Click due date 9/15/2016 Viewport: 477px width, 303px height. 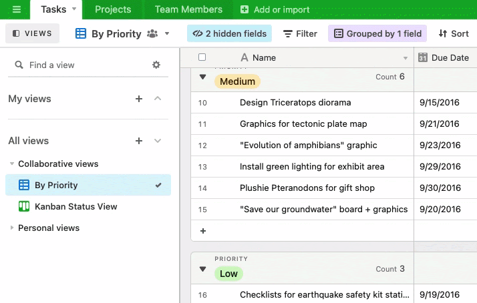(440, 103)
